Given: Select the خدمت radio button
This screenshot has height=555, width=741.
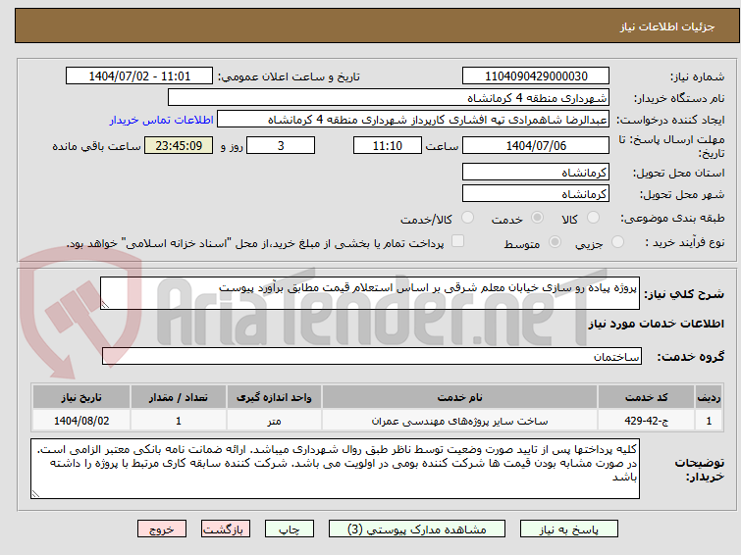Looking at the screenshot, I should click(537, 218).
